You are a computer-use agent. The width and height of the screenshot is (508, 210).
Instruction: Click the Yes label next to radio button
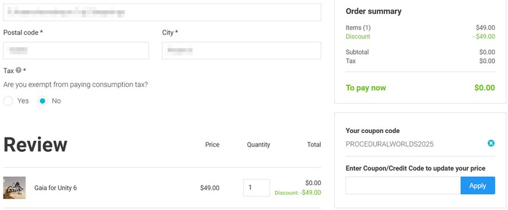[23, 101]
